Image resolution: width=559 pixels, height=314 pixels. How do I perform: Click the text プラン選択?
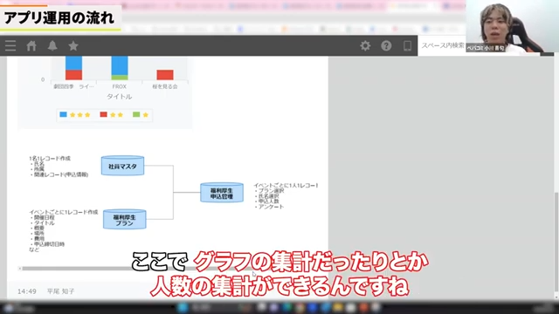[x=272, y=190]
